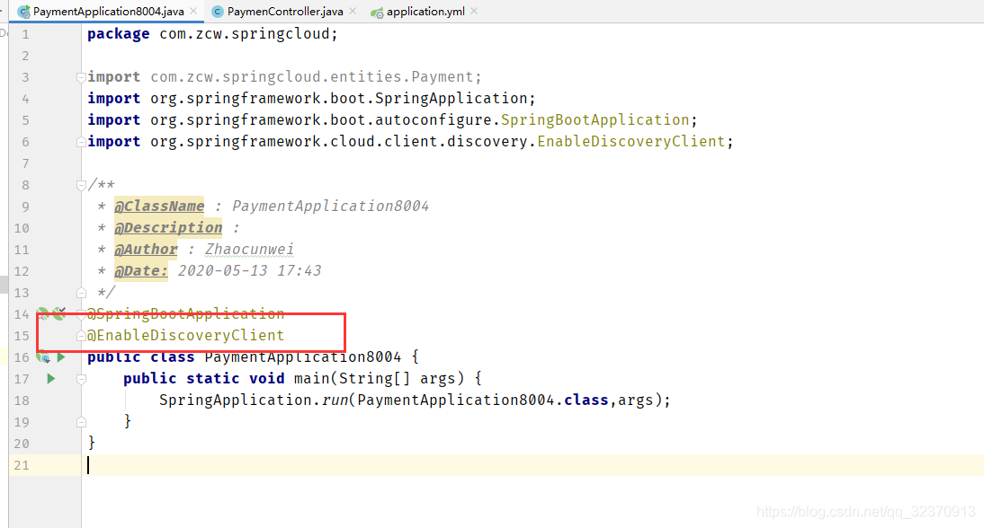This screenshot has height=528, width=984.
Task: Click the method fold end marker on line 19
Action: pos(81,422)
